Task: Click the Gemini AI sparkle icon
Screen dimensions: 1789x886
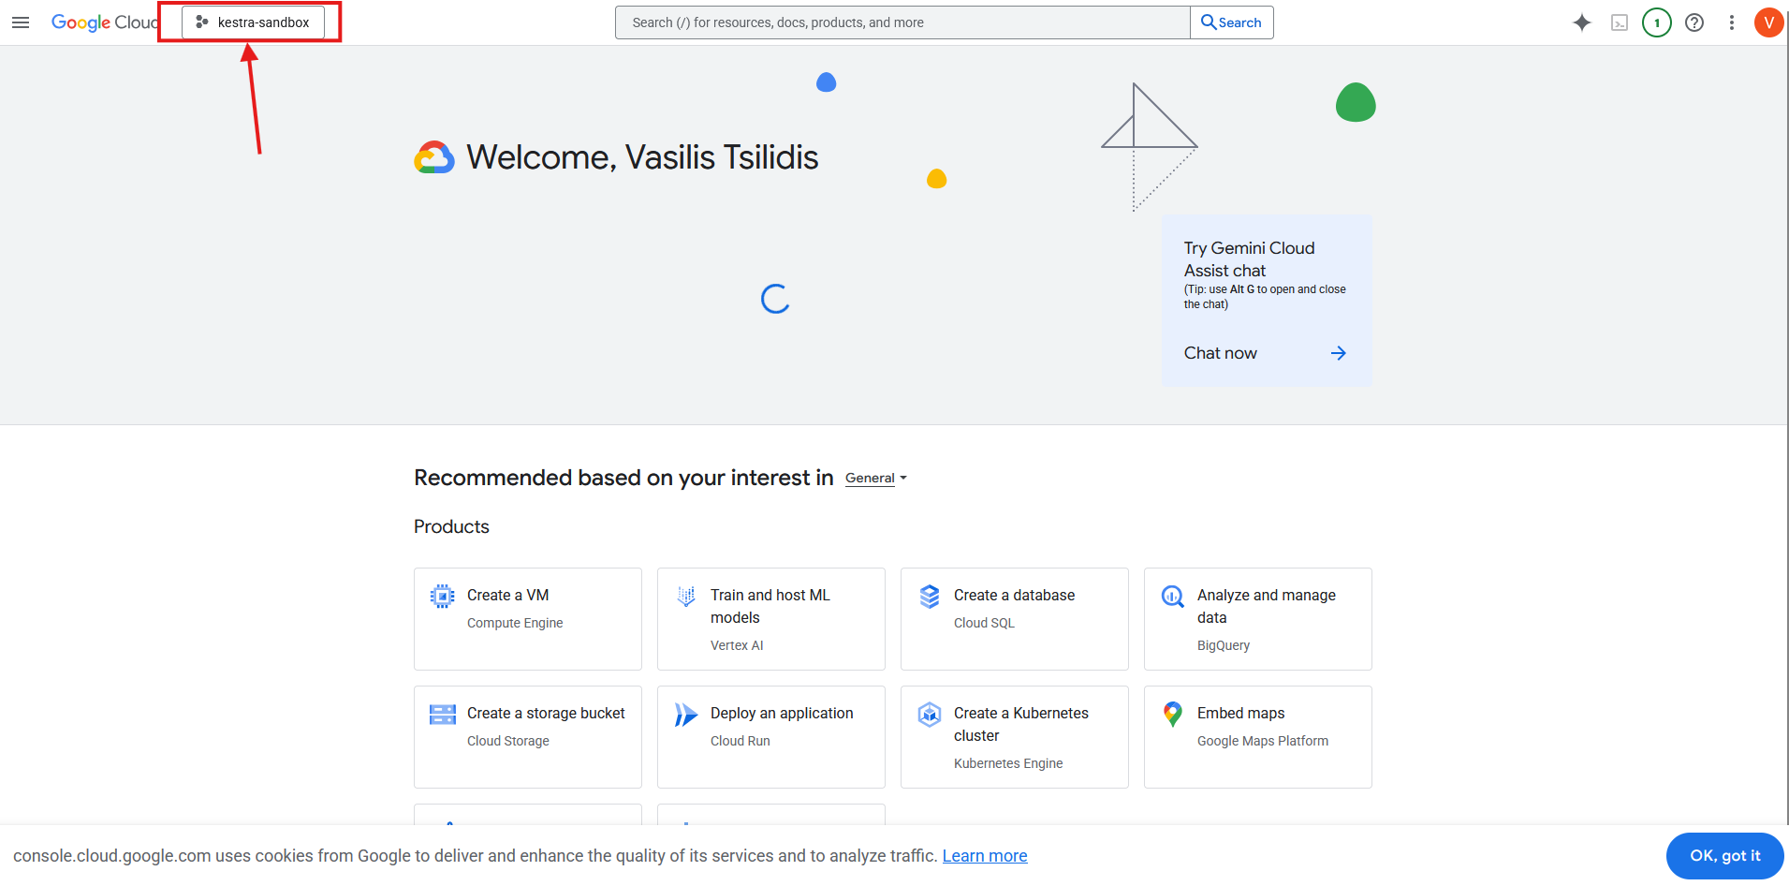Action: click(x=1581, y=22)
